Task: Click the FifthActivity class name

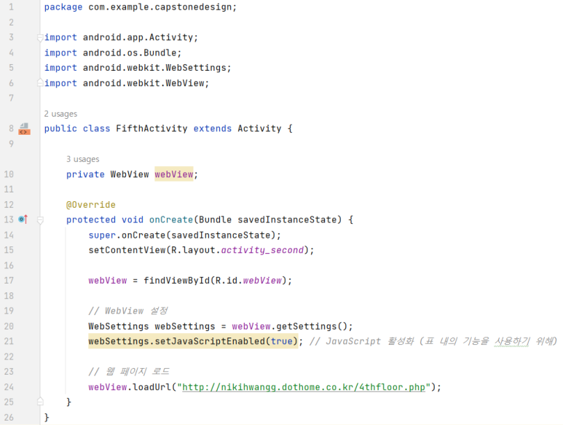Action: [151, 128]
